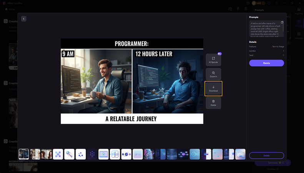Screen dimensions: 304x173
Task: Click the Features label in Details
Action: coord(253,47)
